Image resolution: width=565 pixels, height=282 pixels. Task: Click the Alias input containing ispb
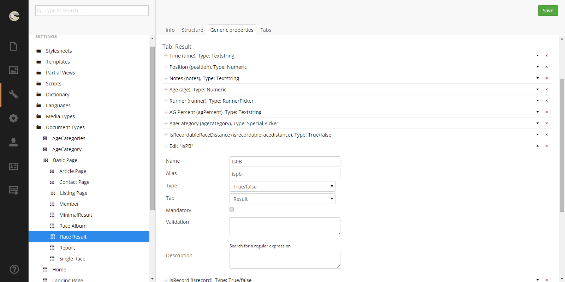(285, 174)
